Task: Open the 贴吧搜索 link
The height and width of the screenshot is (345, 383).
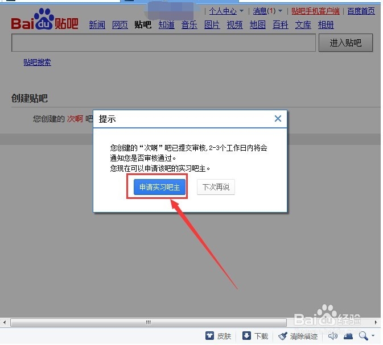Action: 37,62
